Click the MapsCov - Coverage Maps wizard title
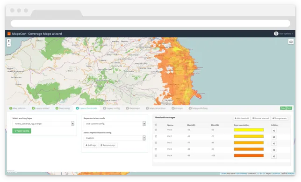The width and height of the screenshot is (301, 182). pyautogui.click(x=37, y=34)
